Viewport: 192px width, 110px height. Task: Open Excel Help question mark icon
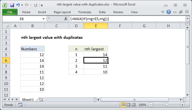click(169, 12)
